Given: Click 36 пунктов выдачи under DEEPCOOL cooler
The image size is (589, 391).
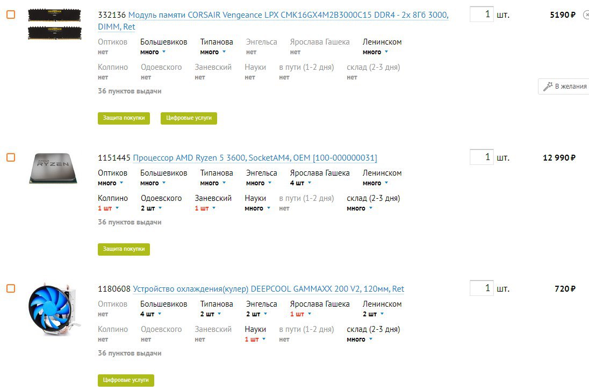Looking at the screenshot, I should (x=130, y=353).
